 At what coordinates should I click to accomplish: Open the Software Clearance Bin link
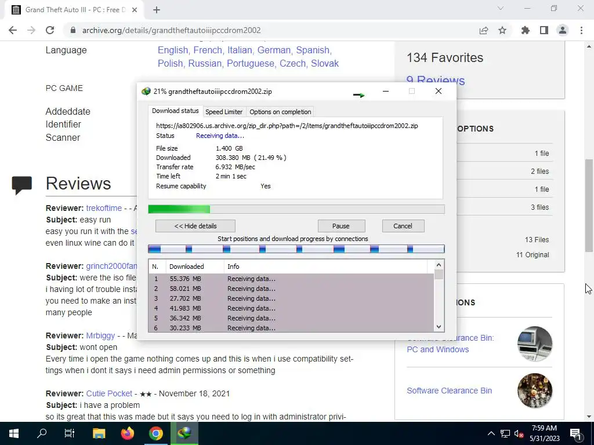450,391
